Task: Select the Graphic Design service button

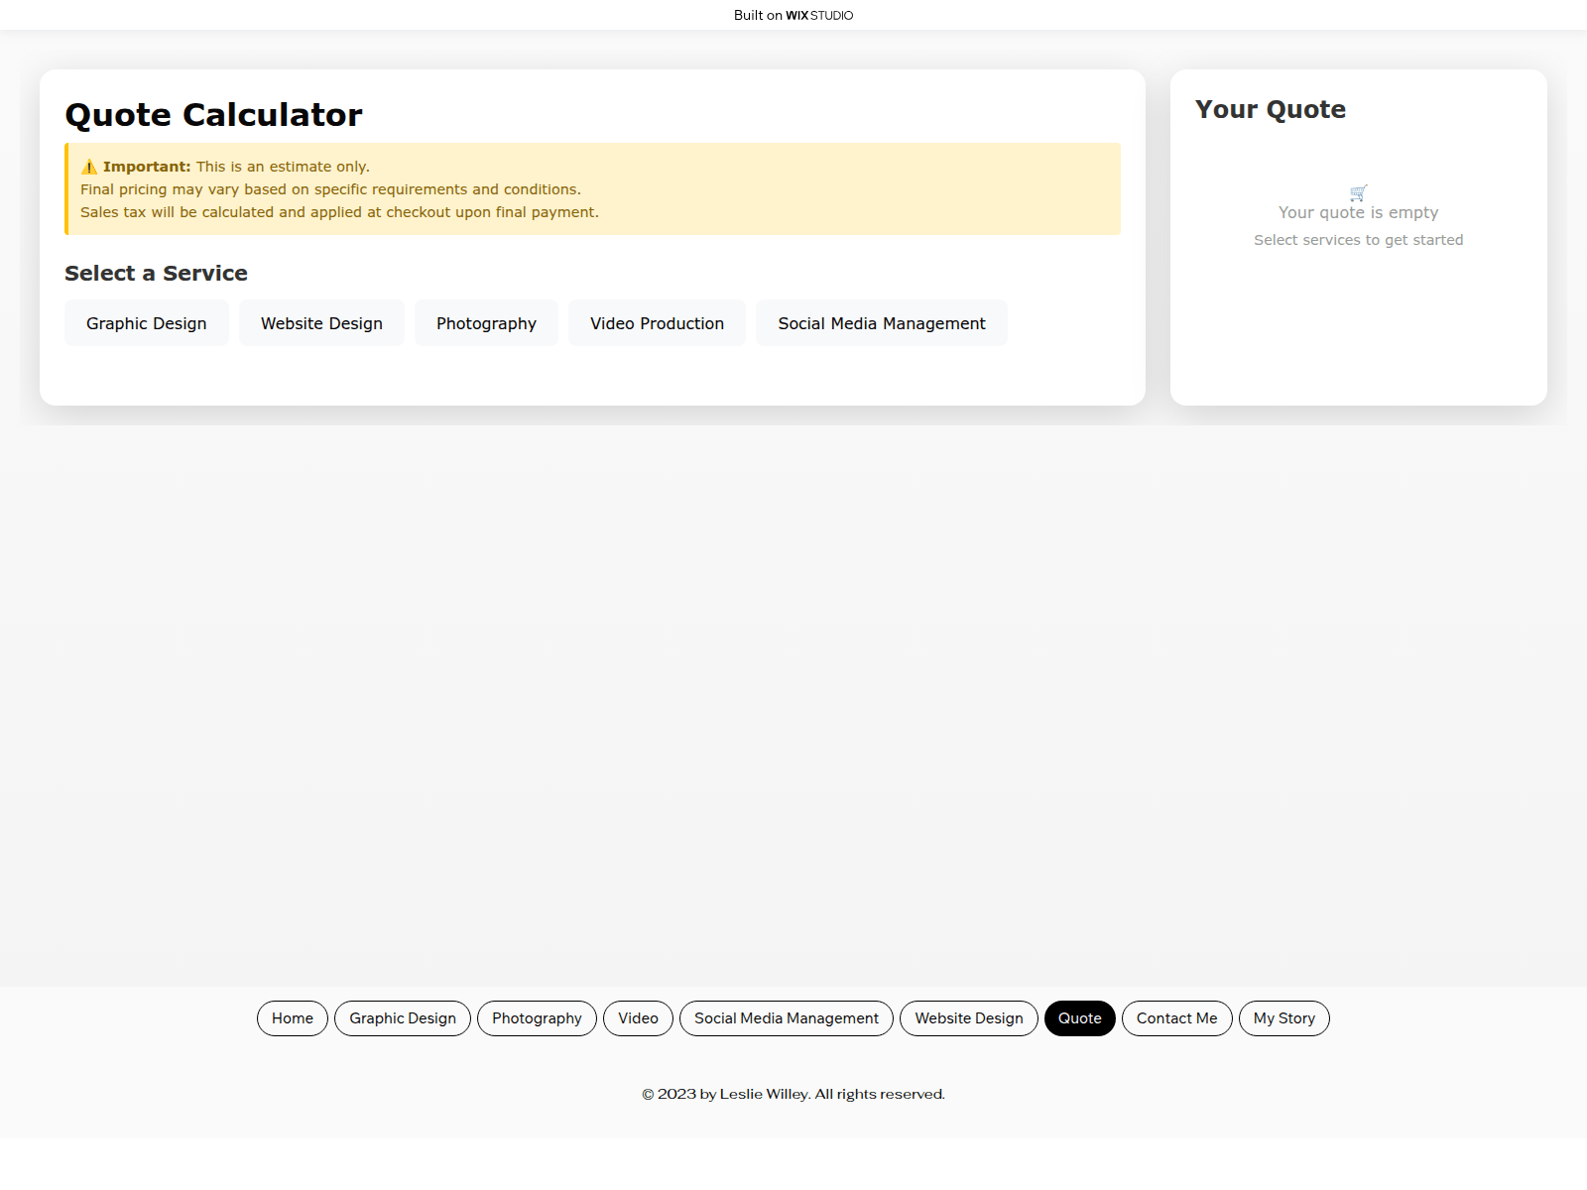Action: pos(147,323)
